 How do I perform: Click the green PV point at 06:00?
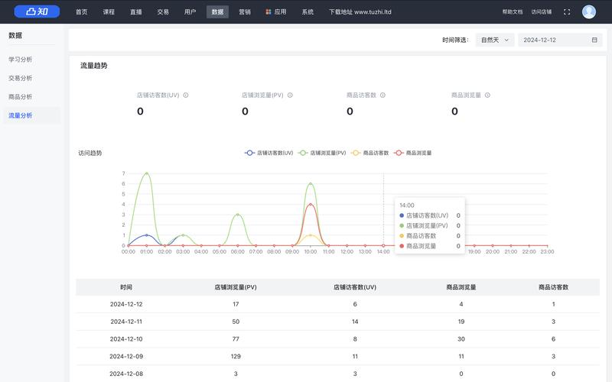238,215
